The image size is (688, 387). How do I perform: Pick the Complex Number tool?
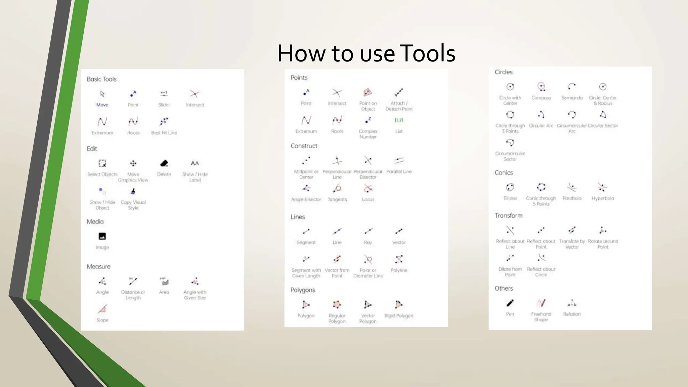tap(368, 120)
